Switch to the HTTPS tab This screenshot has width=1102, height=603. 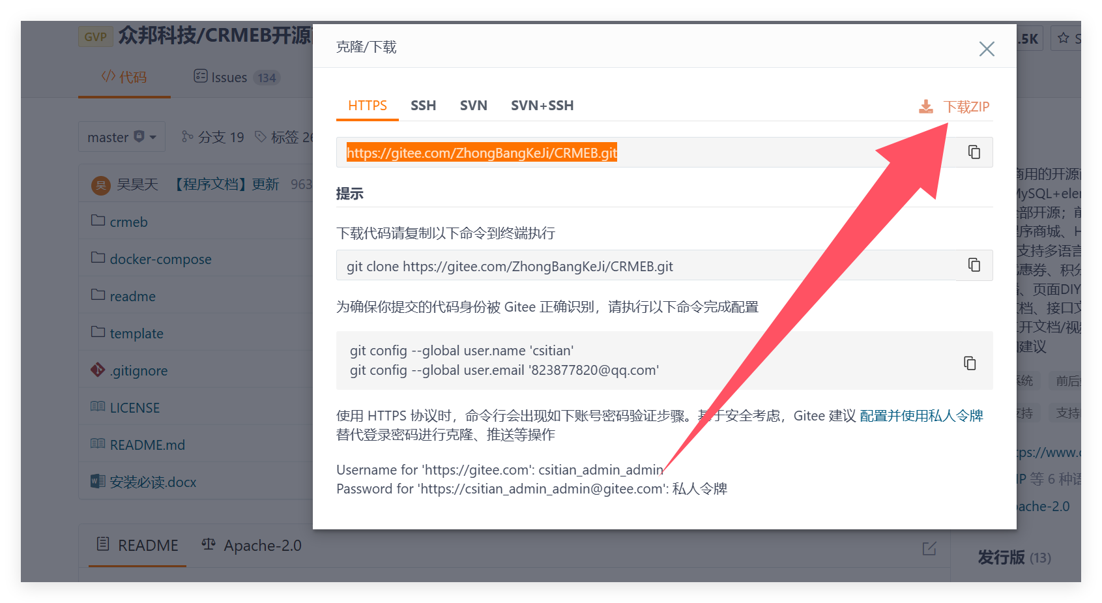[367, 106]
